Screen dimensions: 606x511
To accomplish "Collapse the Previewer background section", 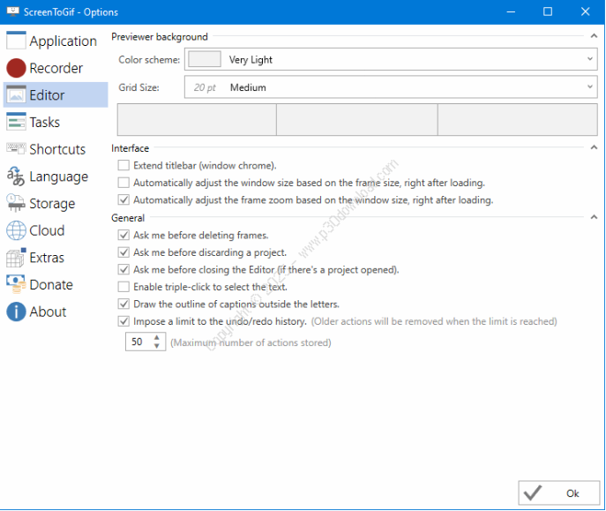I will point(593,37).
